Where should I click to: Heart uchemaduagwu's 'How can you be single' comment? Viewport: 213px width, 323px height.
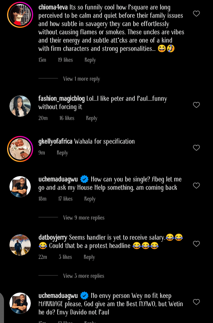click(196, 186)
